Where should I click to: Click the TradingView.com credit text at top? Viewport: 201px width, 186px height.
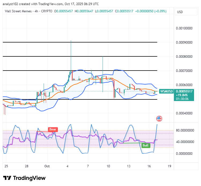pos(51,4)
